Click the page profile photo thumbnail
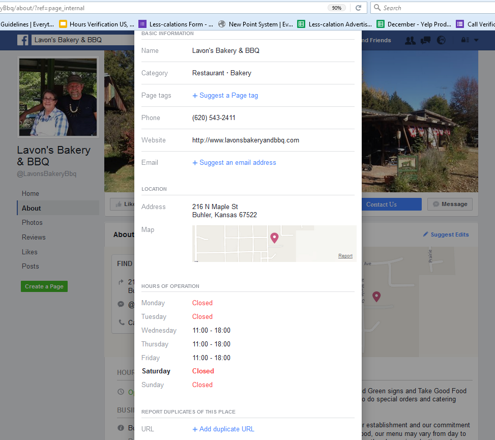Image resolution: width=495 pixels, height=440 pixels. [x=58, y=97]
